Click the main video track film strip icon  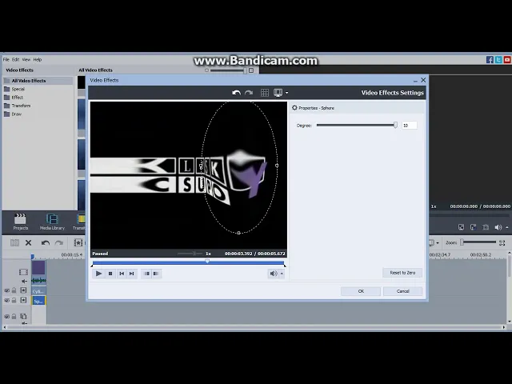(23, 272)
